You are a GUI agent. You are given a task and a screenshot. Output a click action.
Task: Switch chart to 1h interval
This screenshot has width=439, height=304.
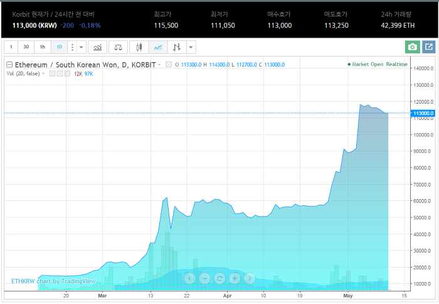point(43,47)
